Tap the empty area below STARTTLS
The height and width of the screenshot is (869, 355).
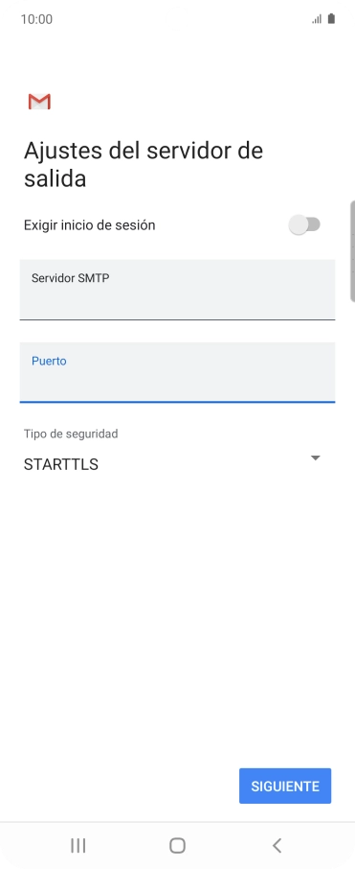[x=178, y=610]
